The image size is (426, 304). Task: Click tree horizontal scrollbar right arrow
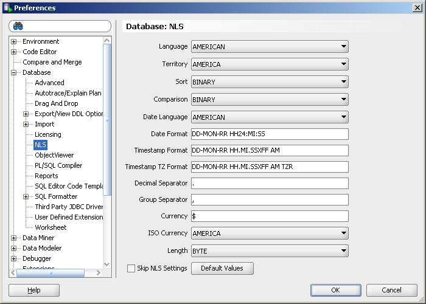(x=99, y=272)
